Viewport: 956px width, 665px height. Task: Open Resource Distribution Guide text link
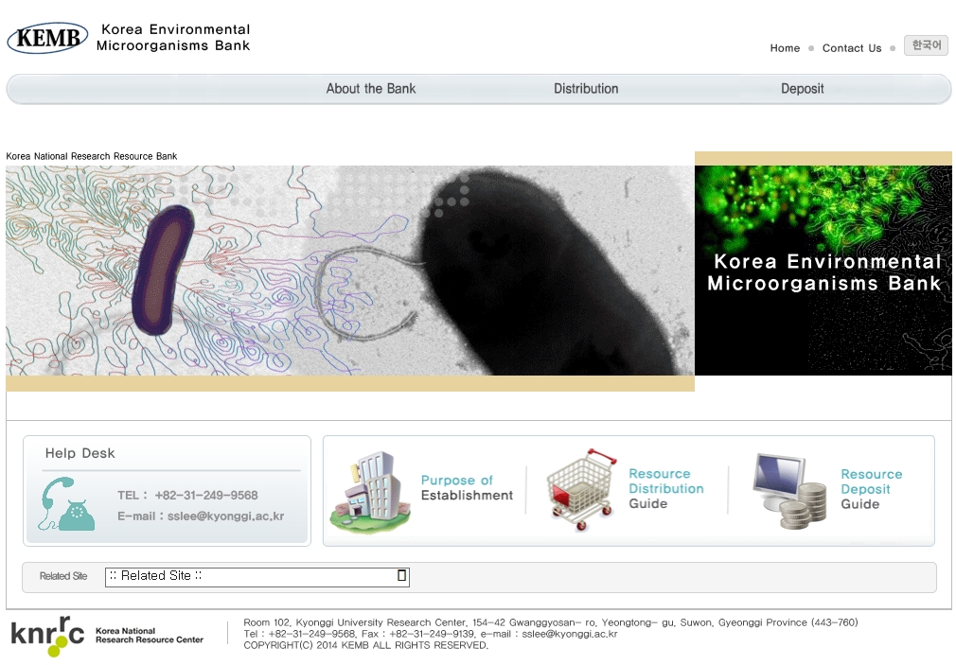click(x=665, y=488)
